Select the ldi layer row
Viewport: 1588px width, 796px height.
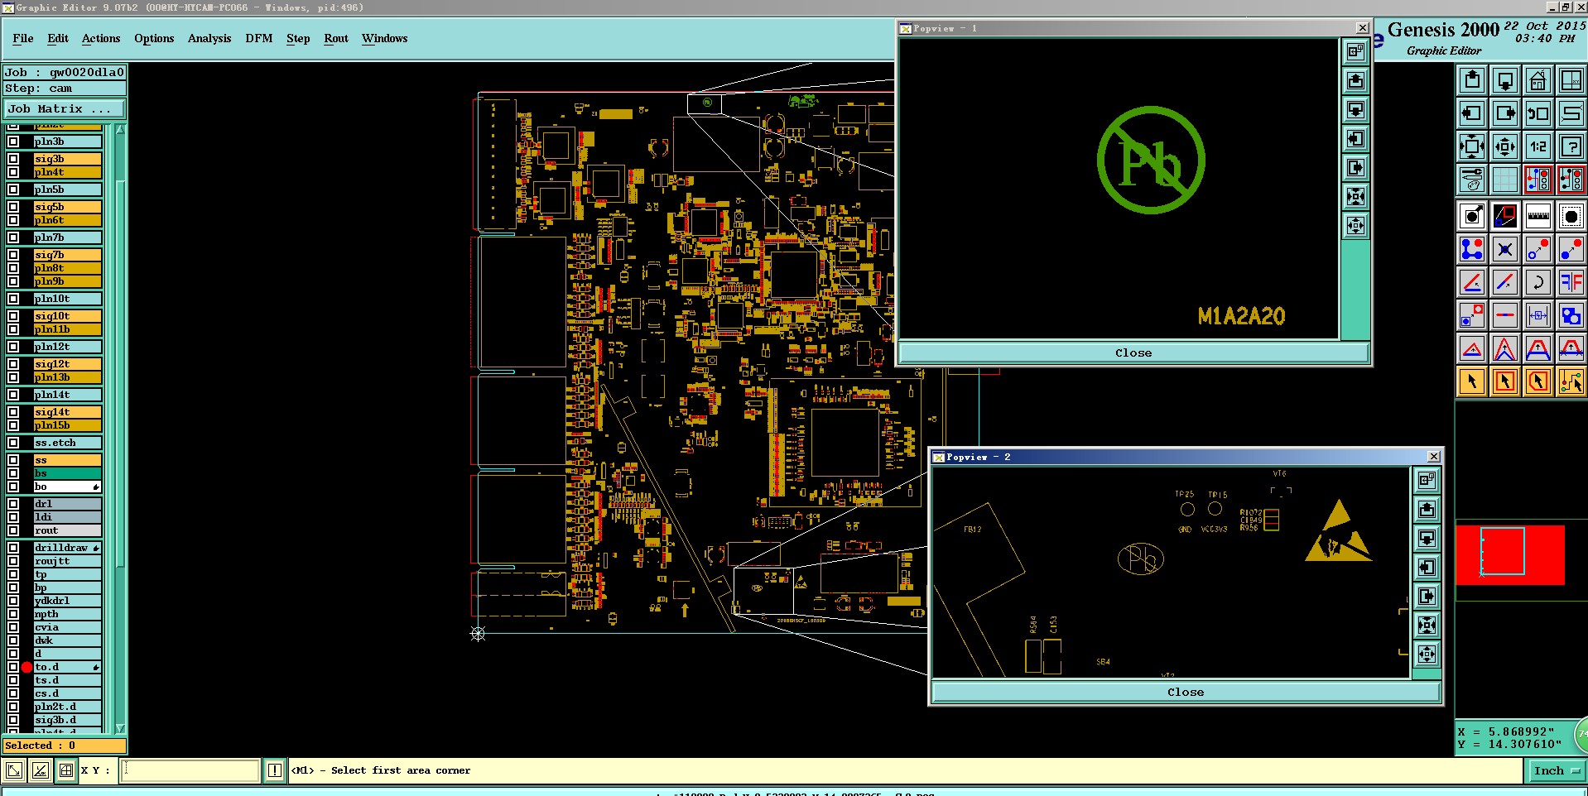point(67,517)
